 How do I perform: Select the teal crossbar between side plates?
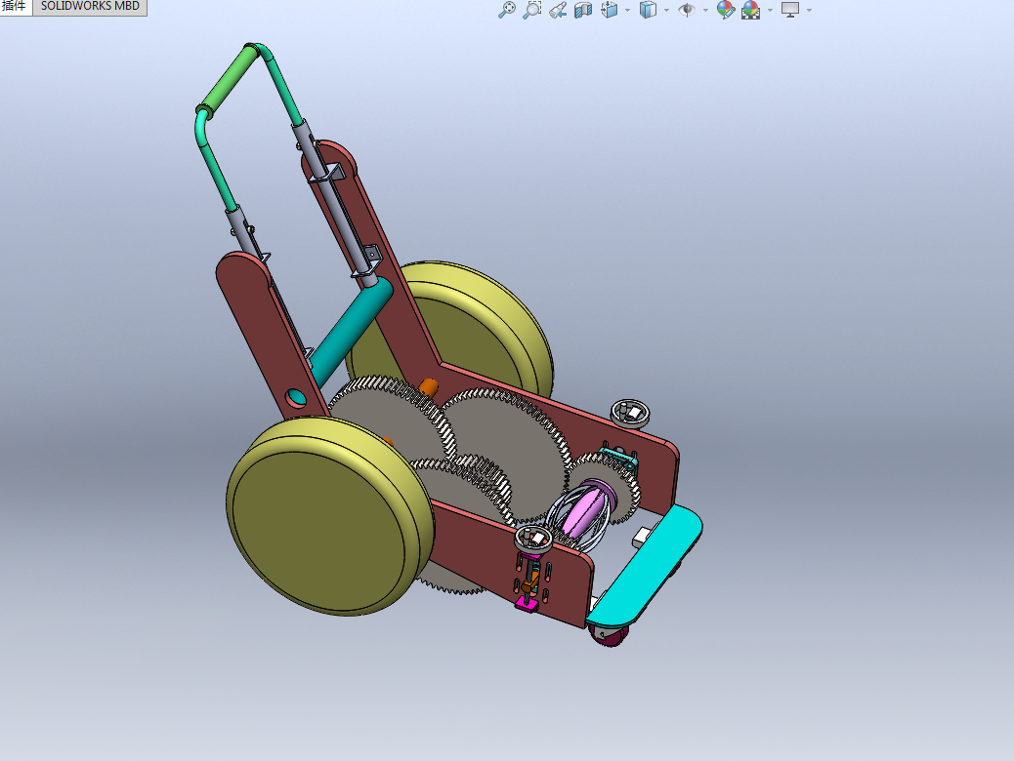tap(352, 332)
